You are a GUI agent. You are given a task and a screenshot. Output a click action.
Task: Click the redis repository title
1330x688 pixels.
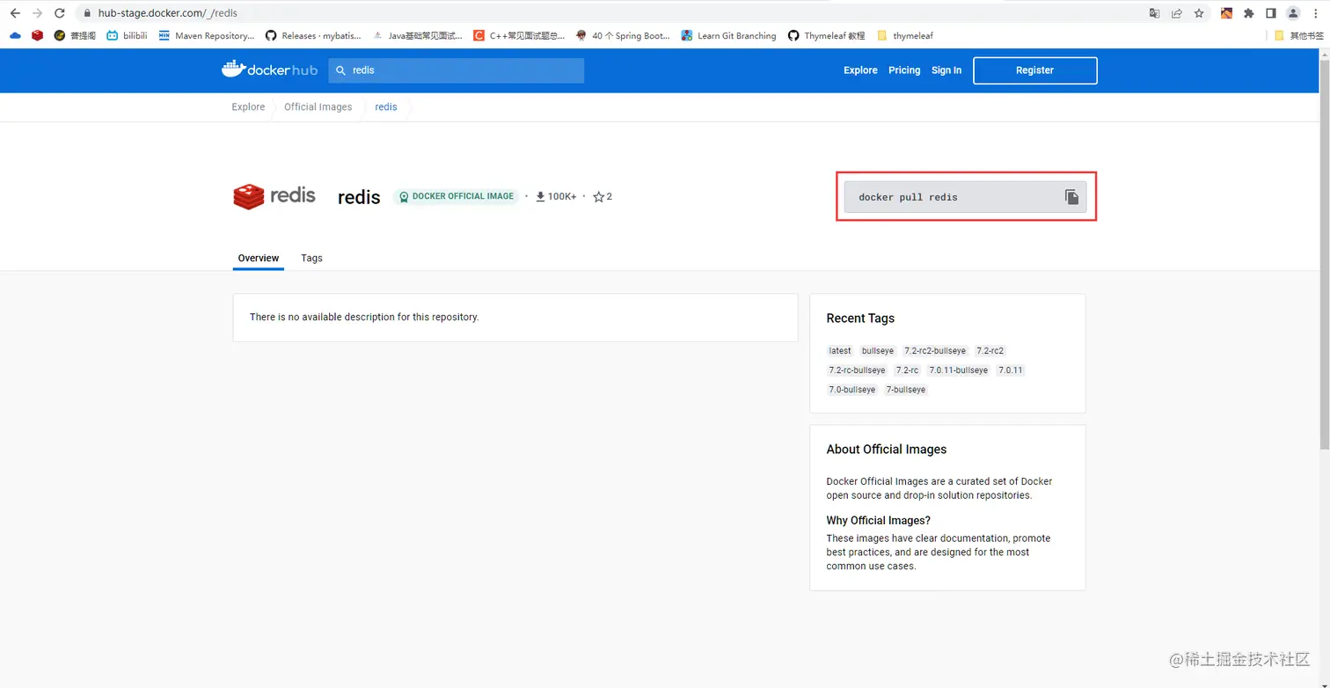(359, 197)
